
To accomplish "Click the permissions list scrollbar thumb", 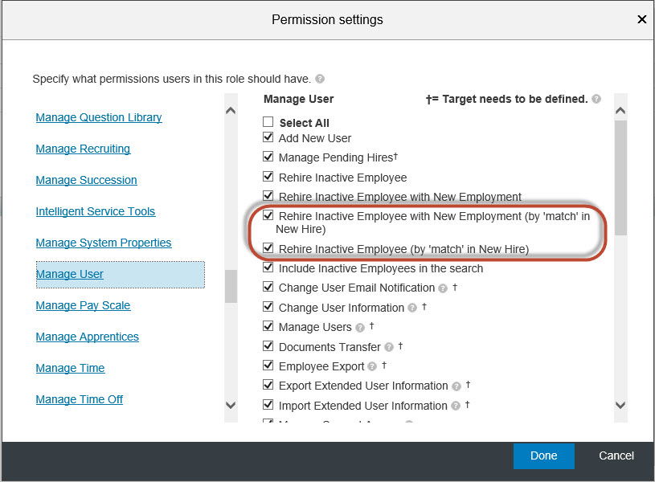I will click(620, 178).
